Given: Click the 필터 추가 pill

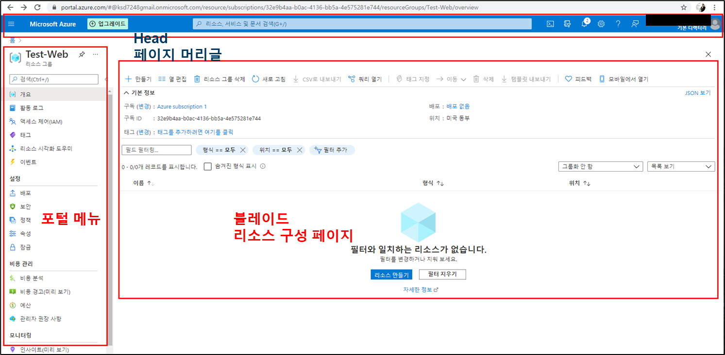Looking at the screenshot, I should (332, 150).
